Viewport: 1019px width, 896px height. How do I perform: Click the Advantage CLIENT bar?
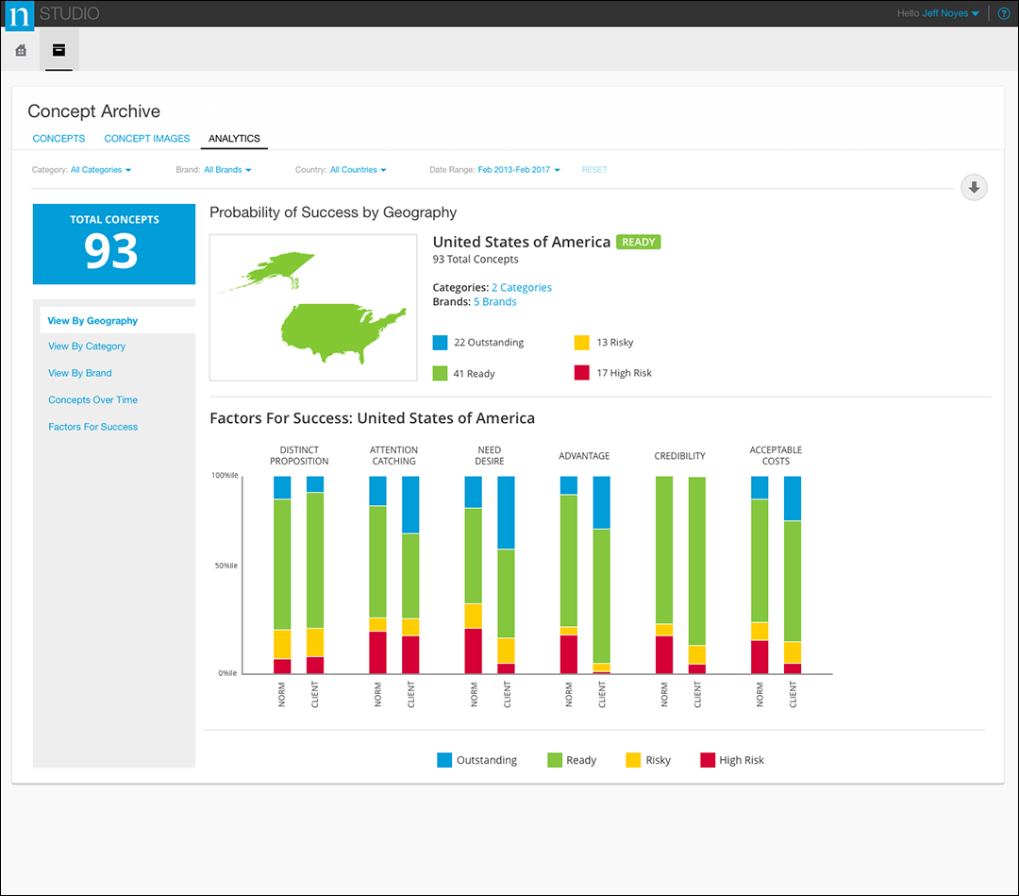pyautogui.click(x=602, y=575)
